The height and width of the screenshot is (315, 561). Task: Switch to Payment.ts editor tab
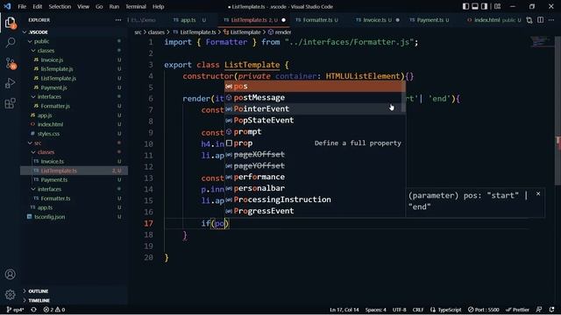430,20
